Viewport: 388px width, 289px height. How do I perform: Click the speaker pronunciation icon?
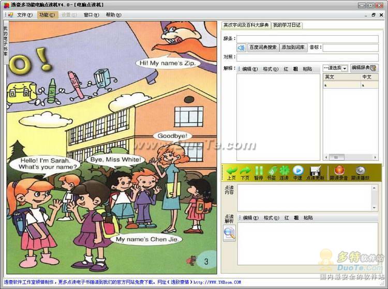click(241, 48)
